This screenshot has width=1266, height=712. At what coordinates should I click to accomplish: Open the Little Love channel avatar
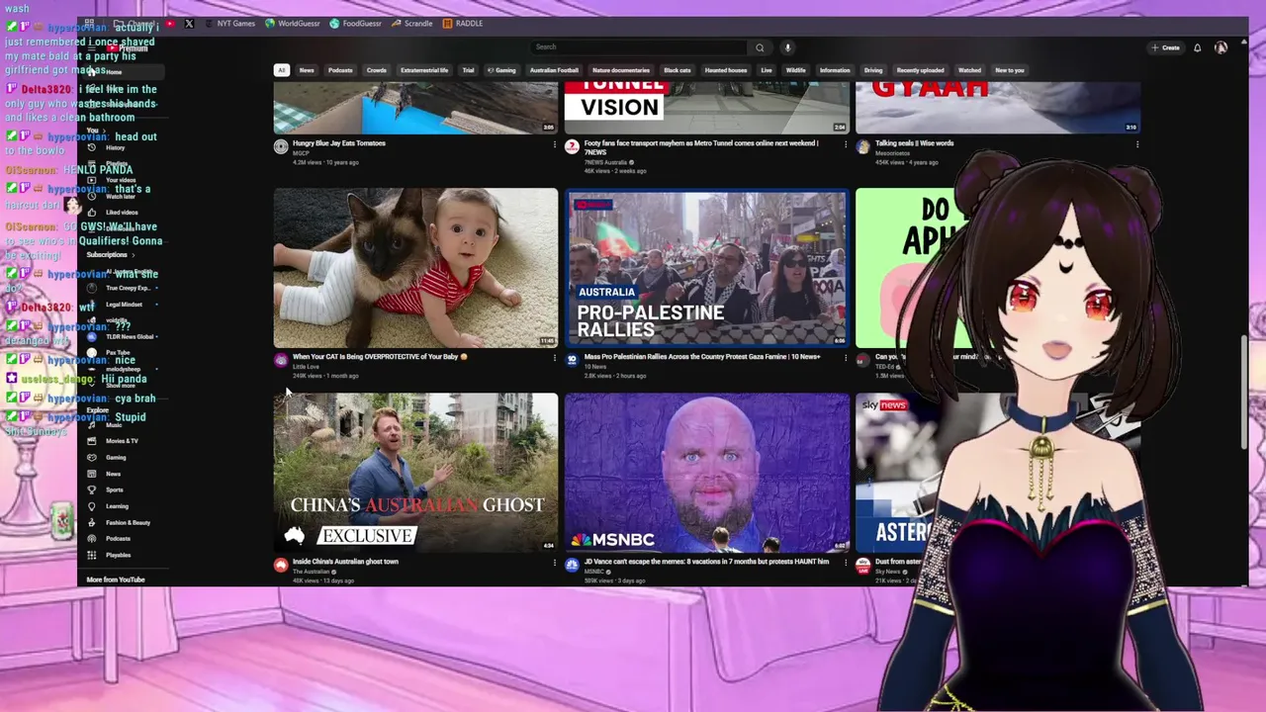(x=281, y=361)
